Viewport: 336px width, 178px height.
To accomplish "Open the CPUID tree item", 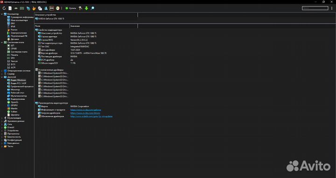I will [x=12, y=49].
